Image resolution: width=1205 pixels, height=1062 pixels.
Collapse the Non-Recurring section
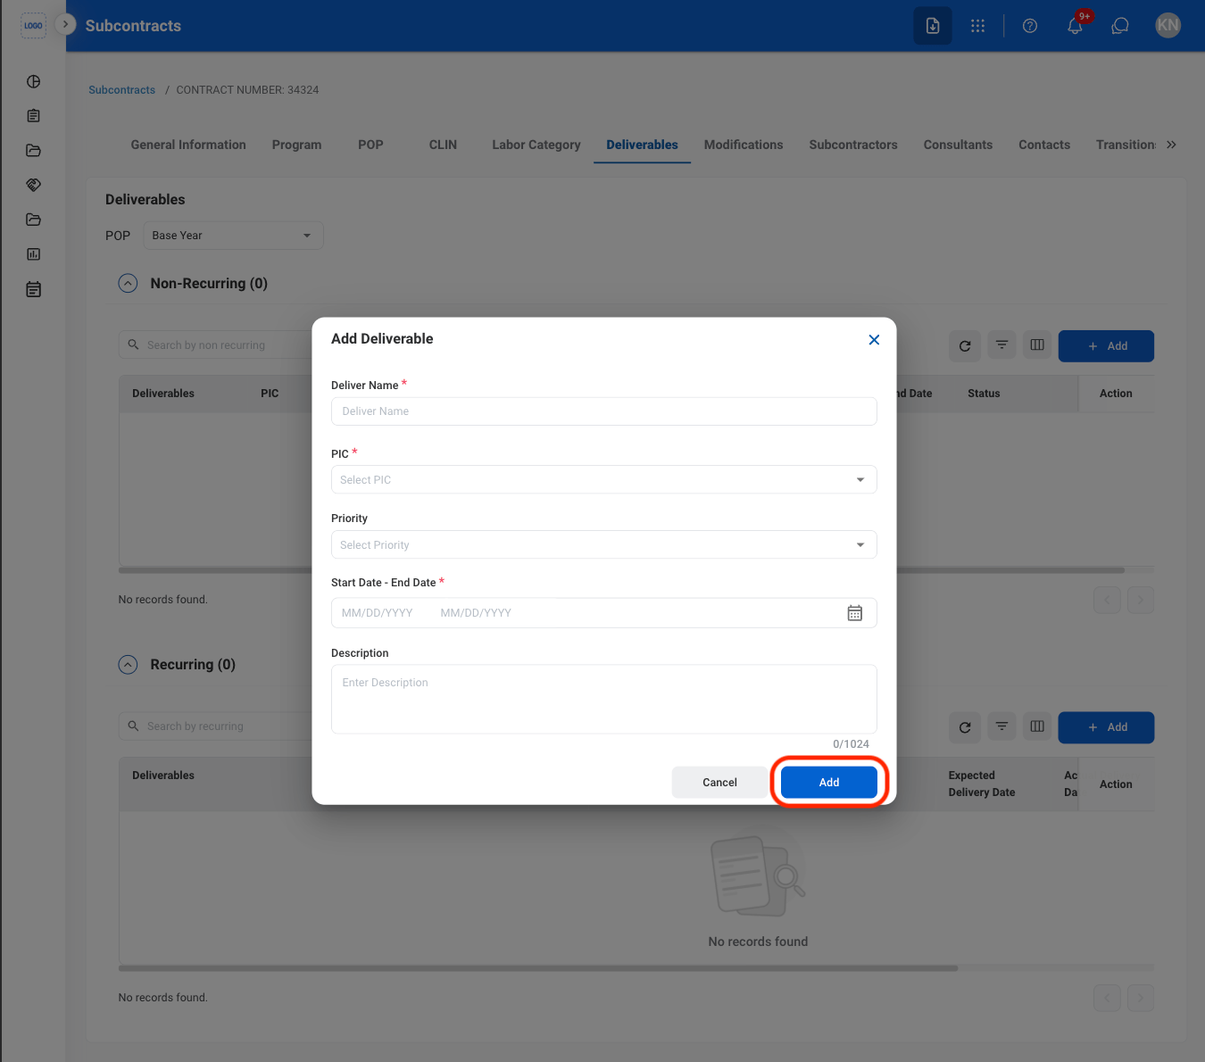[x=129, y=284]
